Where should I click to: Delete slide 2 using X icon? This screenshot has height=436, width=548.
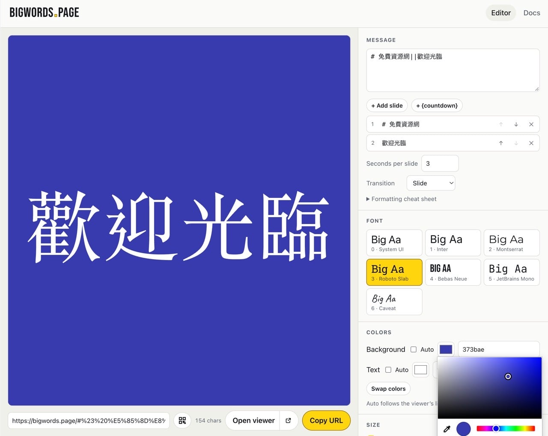(531, 143)
